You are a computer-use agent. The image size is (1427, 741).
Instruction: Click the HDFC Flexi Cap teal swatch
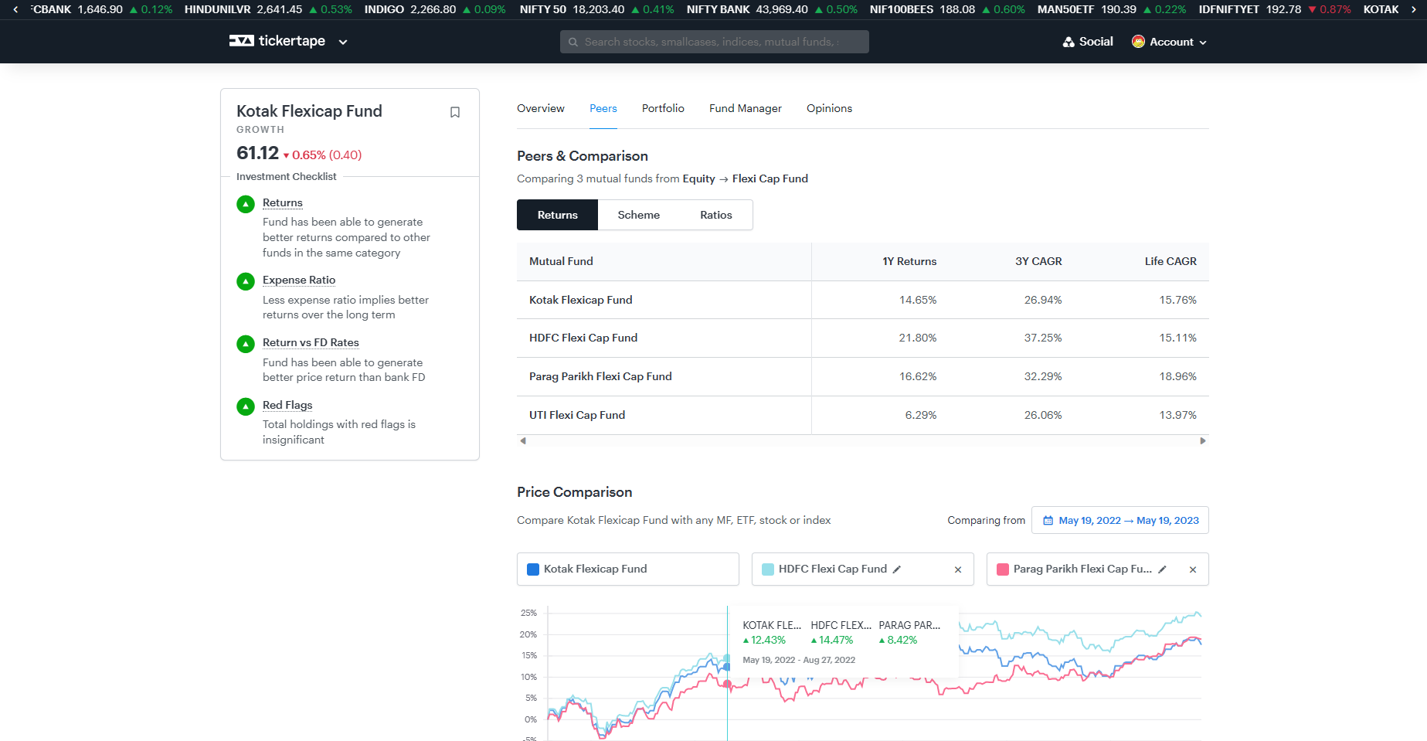coord(768,569)
